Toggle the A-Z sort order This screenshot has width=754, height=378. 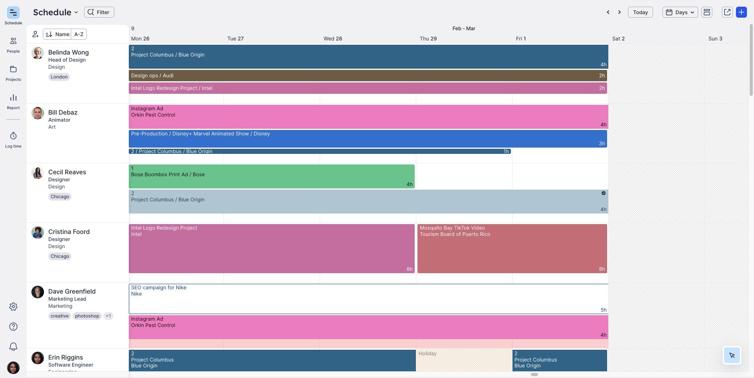tap(79, 34)
